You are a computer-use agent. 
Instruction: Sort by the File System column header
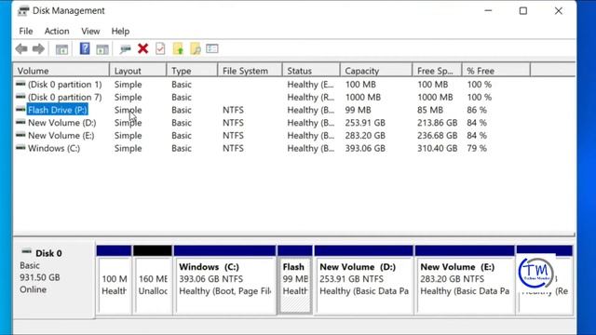(251, 71)
